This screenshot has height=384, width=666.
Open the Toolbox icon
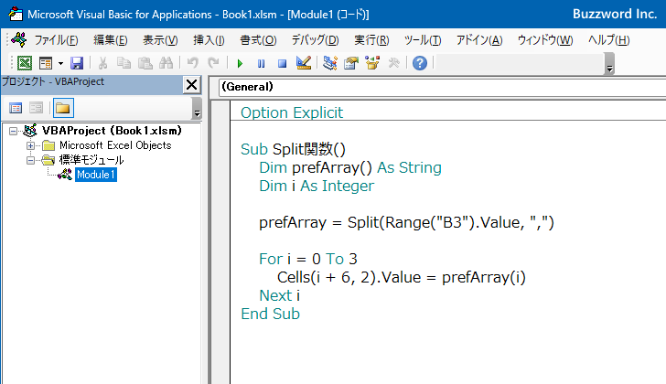[x=393, y=63]
